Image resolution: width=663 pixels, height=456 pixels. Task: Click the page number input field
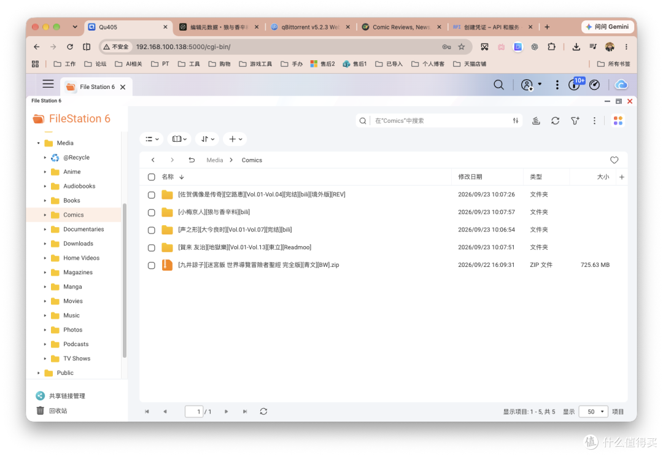(193, 412)
